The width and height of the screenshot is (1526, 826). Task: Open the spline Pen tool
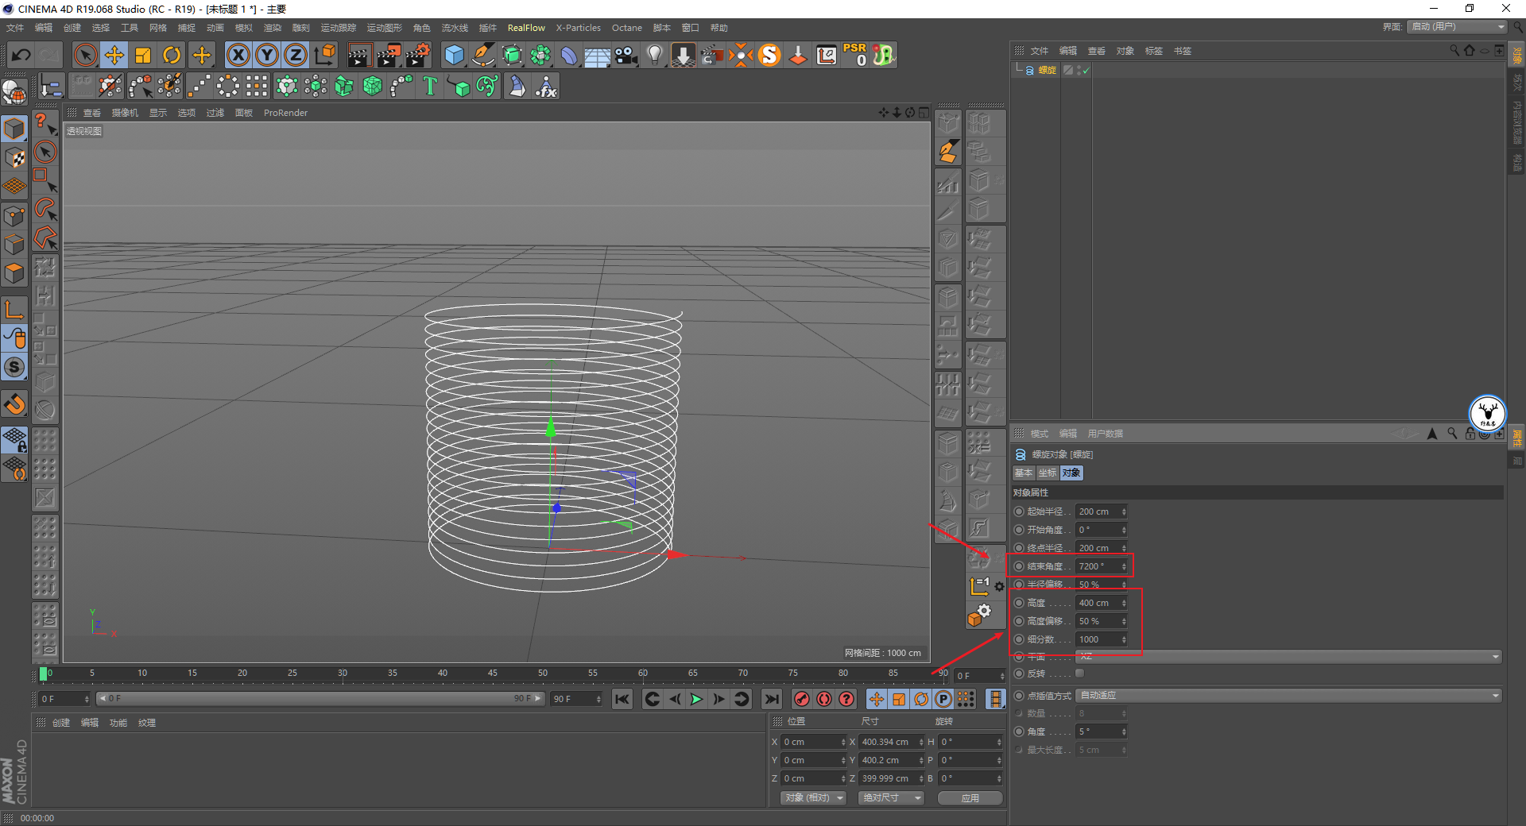click(x=482, y=55)
